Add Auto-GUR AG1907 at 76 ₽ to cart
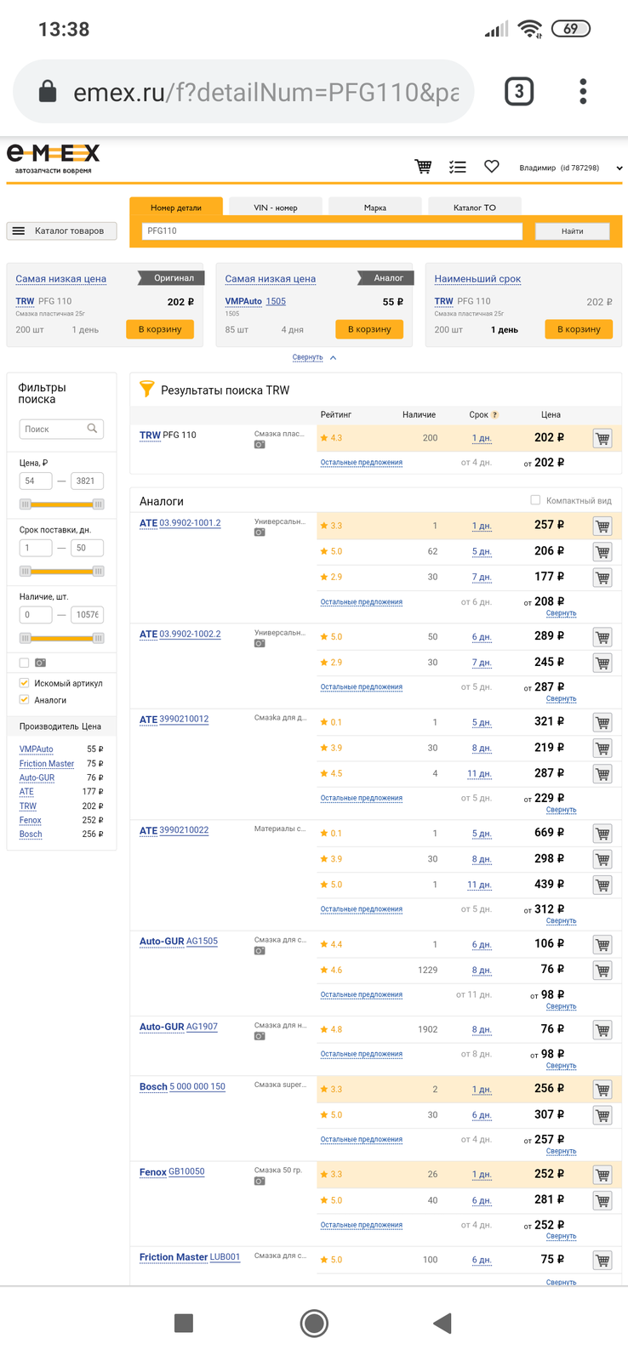This screenshot has width=628, height=1361. tap(602, 1030)
